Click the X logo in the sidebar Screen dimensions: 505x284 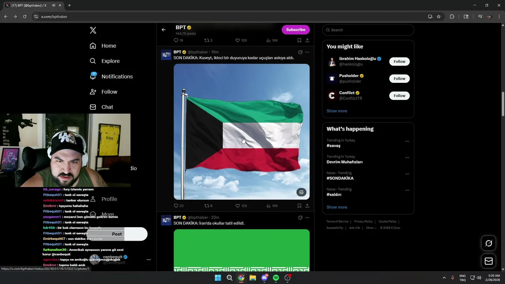point(93,30)
